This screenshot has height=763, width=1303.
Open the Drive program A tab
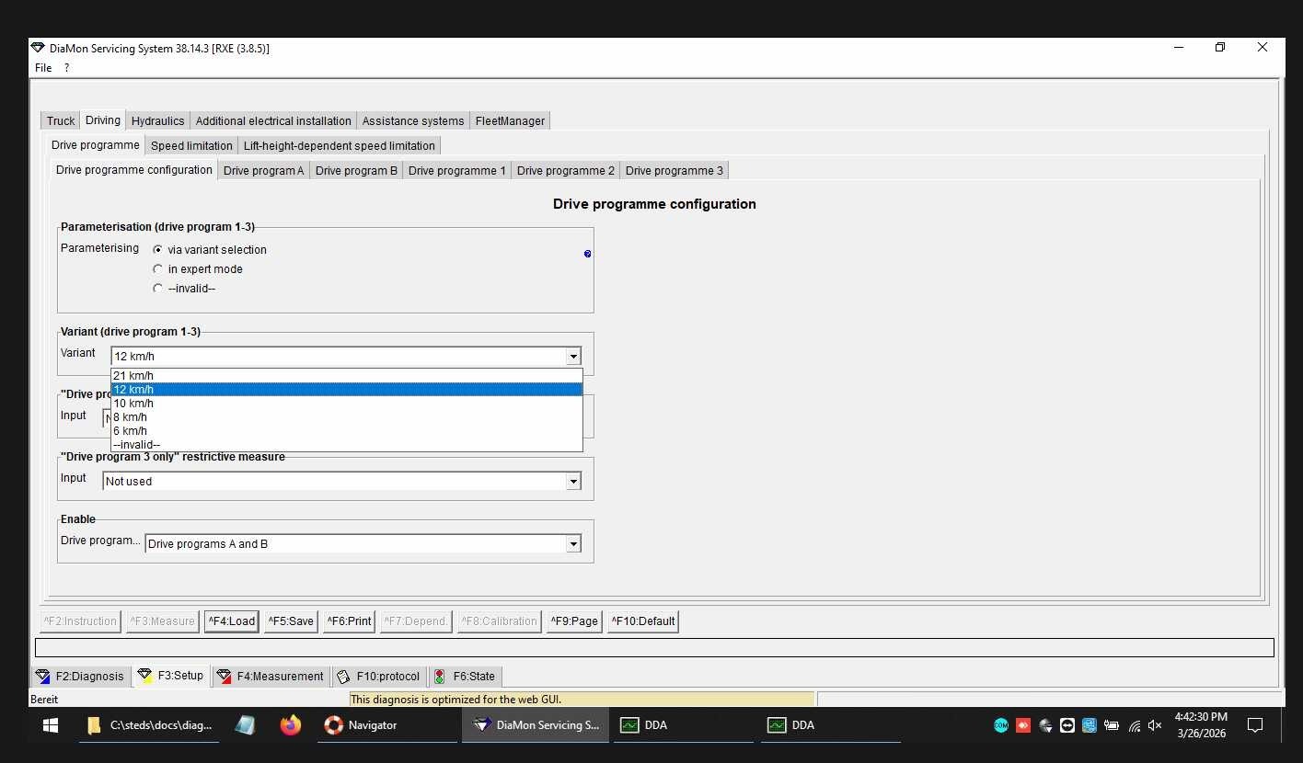263,171
